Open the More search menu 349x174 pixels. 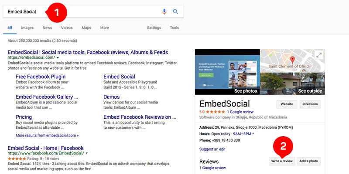pos(104,28)
